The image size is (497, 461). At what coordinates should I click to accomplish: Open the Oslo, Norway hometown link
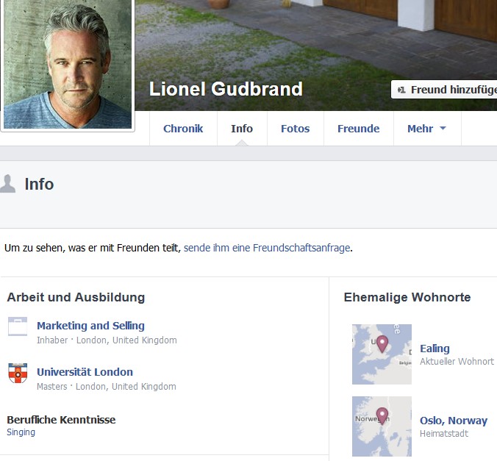point(454,421)
